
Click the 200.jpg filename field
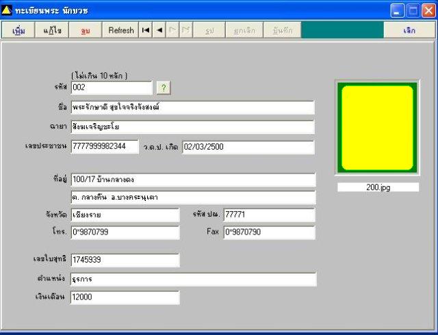(378, 187)
